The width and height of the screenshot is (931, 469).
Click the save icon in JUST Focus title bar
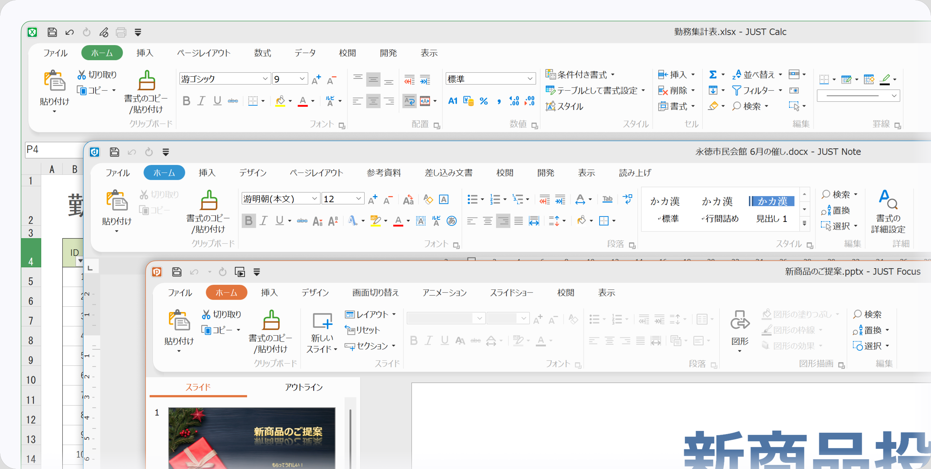click(176, 272)
